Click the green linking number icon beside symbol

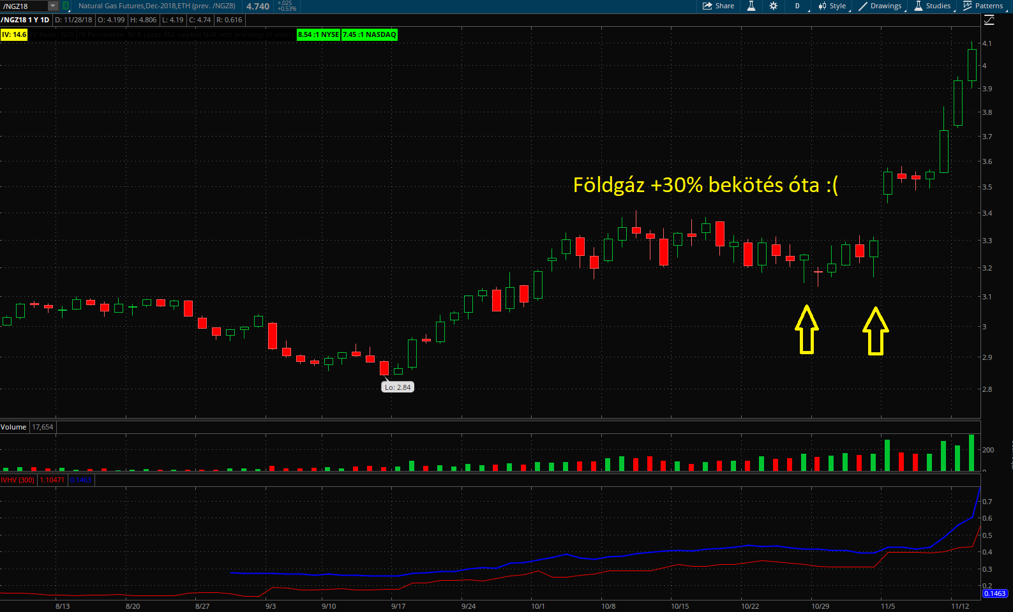coord(65,6)
